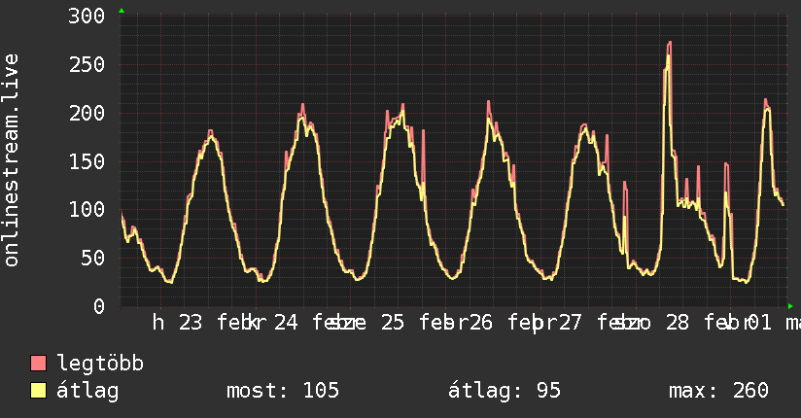Viewport: 801px width, 418px height.
Task: Click the yellow 'átlag' legend color swatch
Action: pyautogui.click(x=38, y=390)
